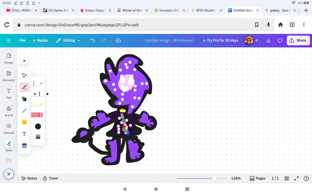Edit the Untitled design title

click(169, 41)
